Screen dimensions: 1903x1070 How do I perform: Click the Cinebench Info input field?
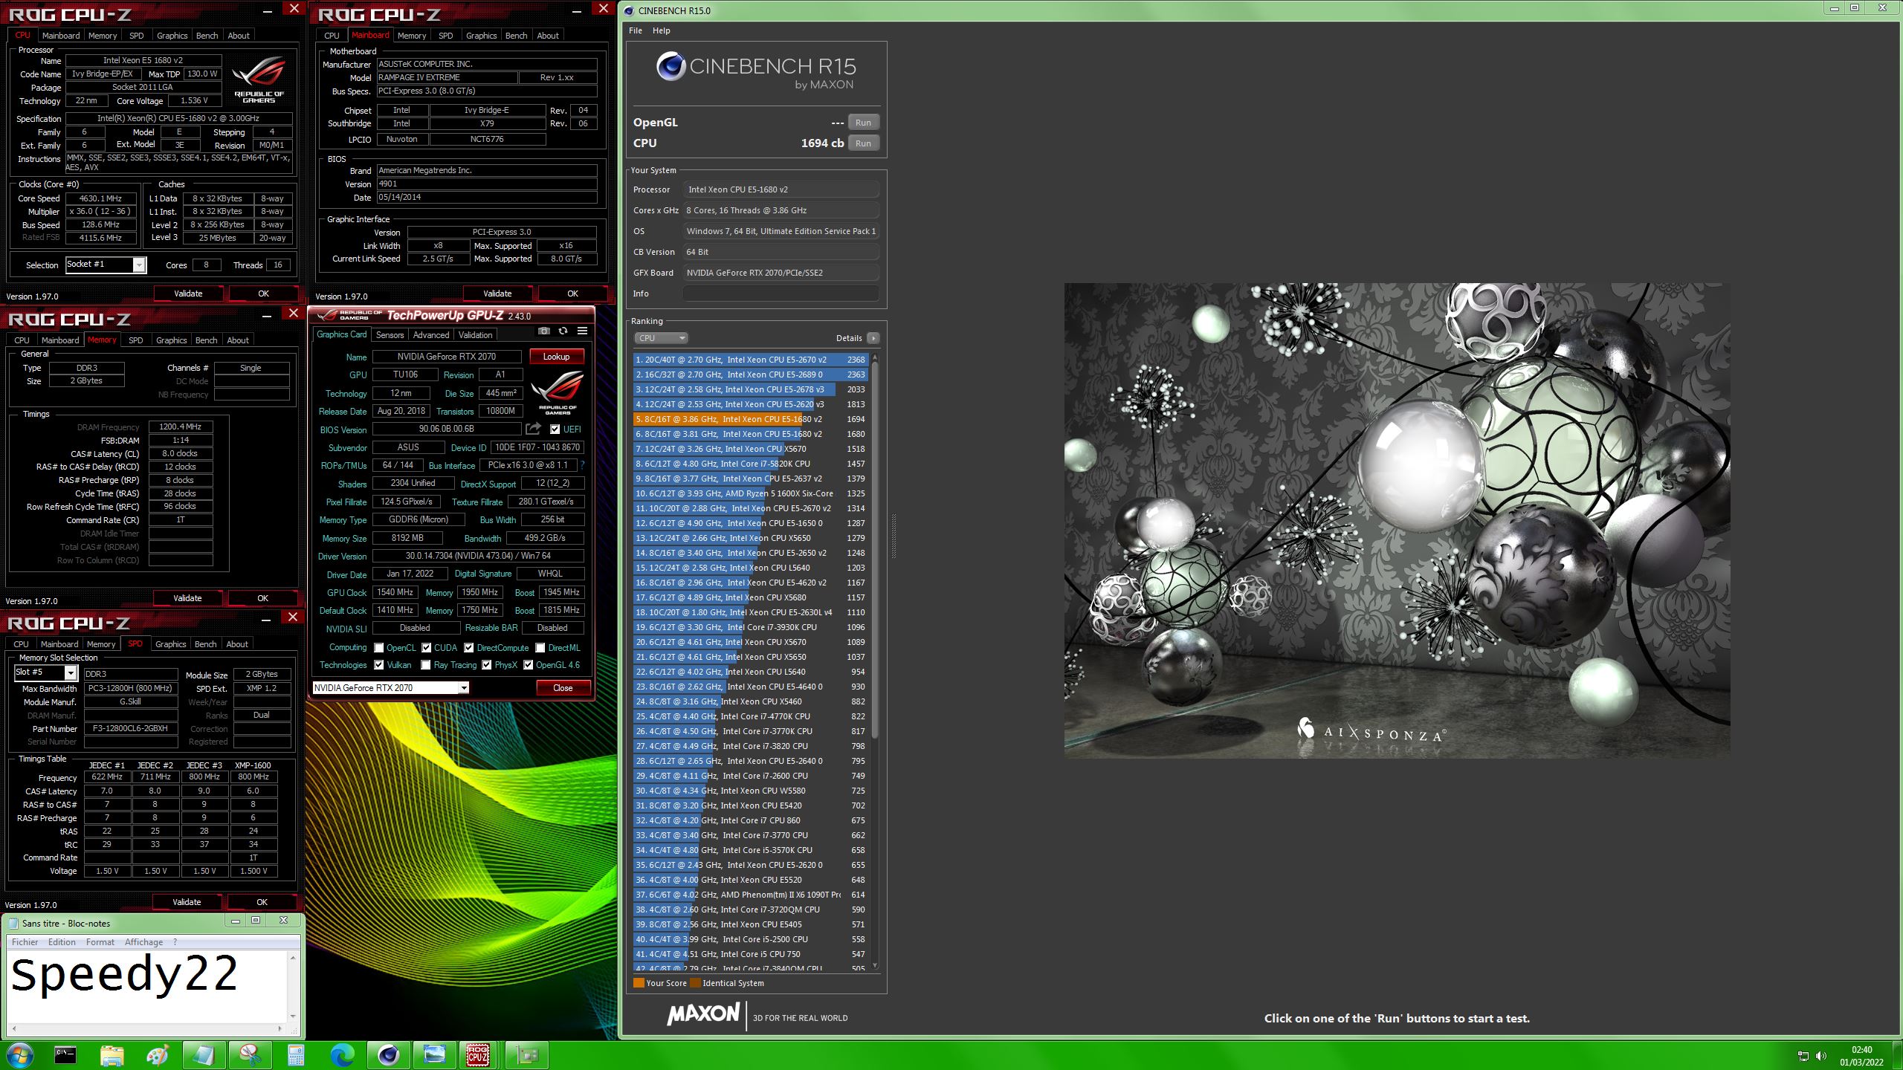(781, 294)
